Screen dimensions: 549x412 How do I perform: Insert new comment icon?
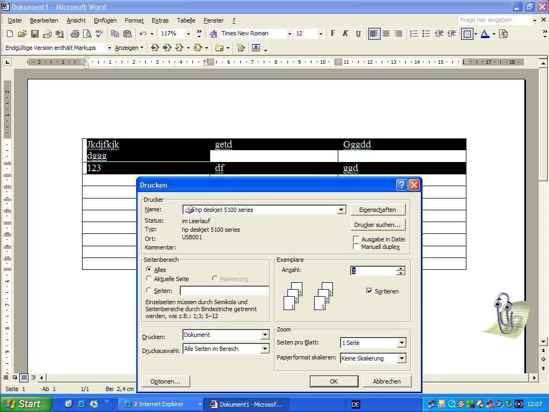[219, 48]
